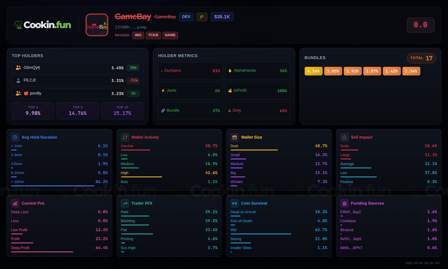Click the Wallet Activity refresh icon

tap(125, 137)
